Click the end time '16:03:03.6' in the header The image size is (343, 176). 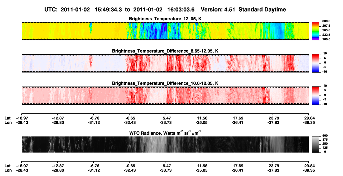pos(181,10)
